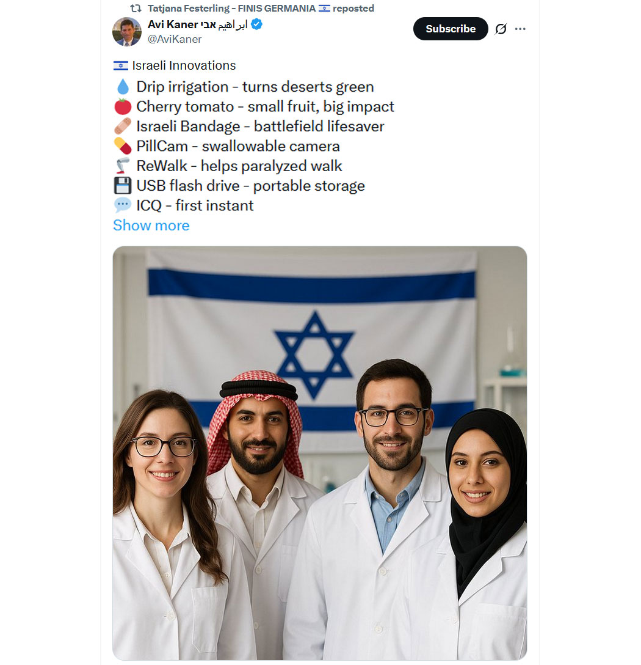Open the three-dot more options menu
The height and width of the screenshot is (665, 641).
pyautogui.click(x=520, y=29)
